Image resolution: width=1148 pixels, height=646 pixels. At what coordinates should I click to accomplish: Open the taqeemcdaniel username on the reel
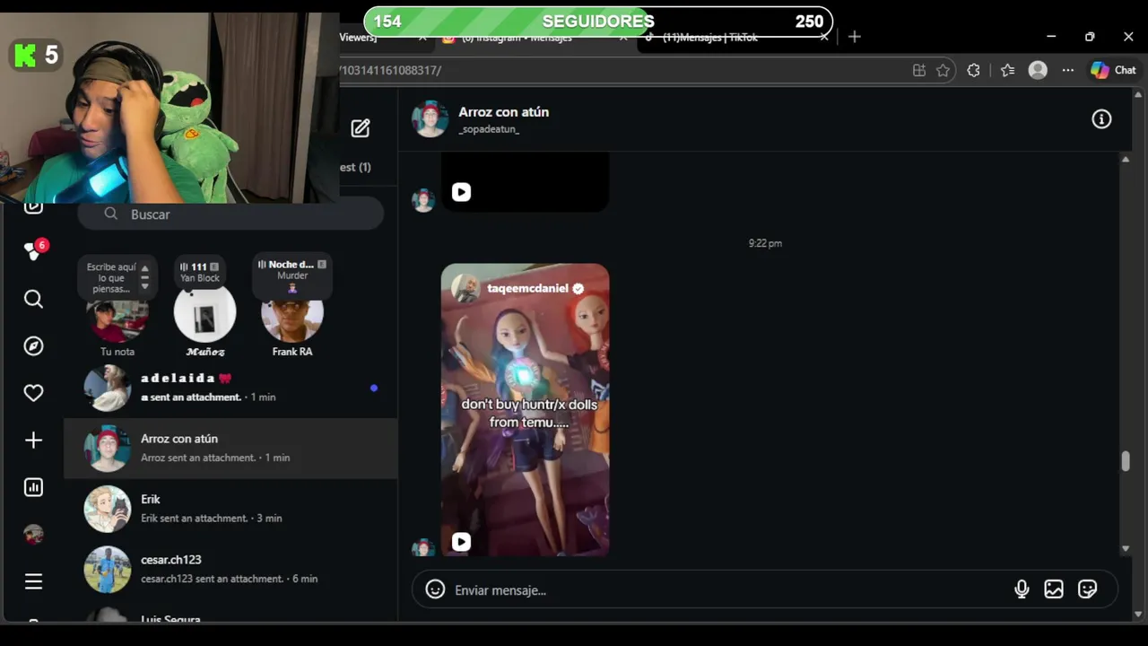coord(528,288)
